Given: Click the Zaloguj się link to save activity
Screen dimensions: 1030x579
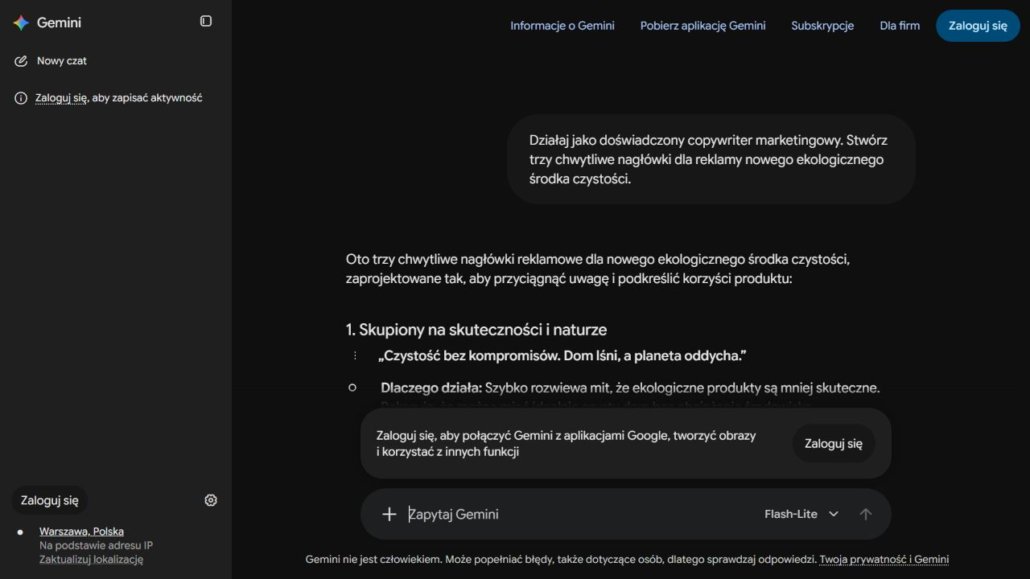Looking at the screenshot, I should click(61, 98).
